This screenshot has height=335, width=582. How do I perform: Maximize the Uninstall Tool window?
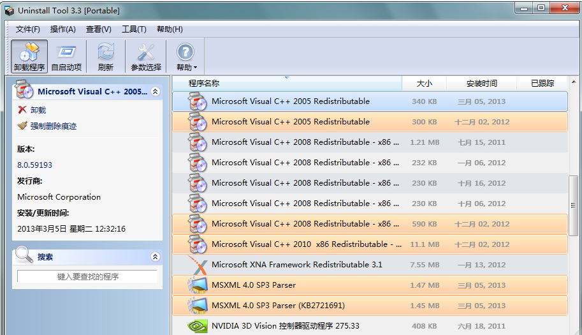[x=541, y=8]
